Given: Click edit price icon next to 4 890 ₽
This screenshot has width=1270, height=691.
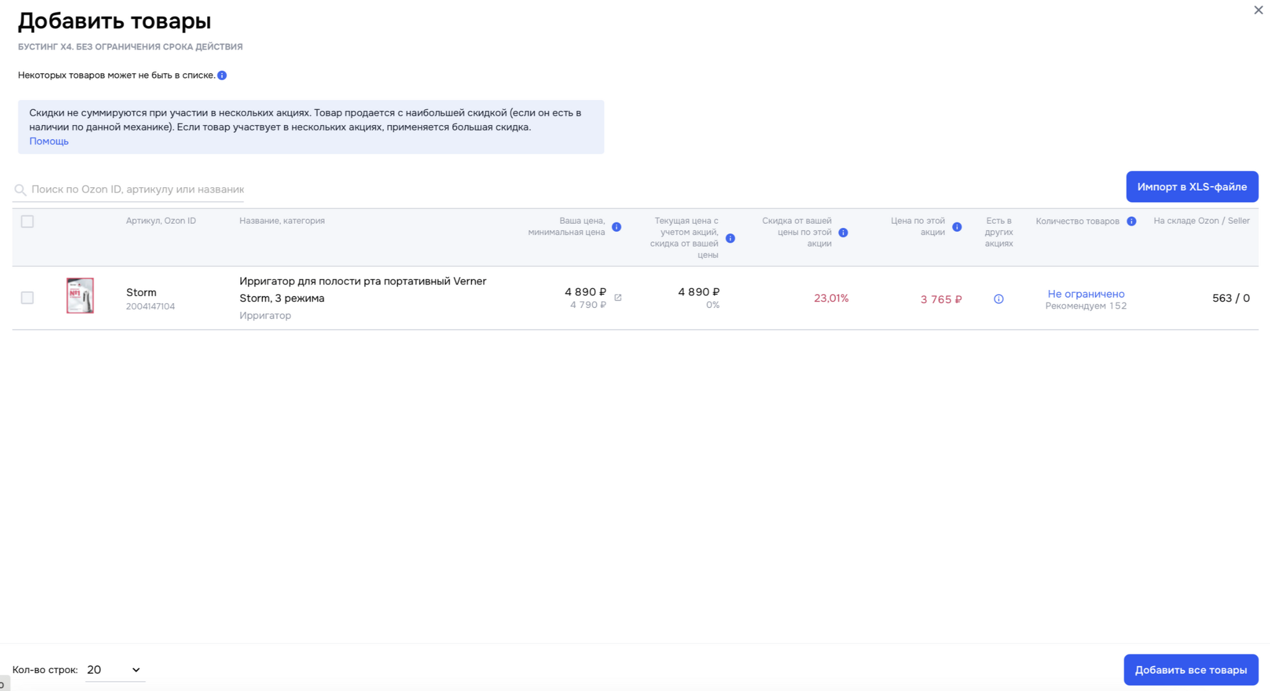Looking at the screenshot, I should click(618, 298).
